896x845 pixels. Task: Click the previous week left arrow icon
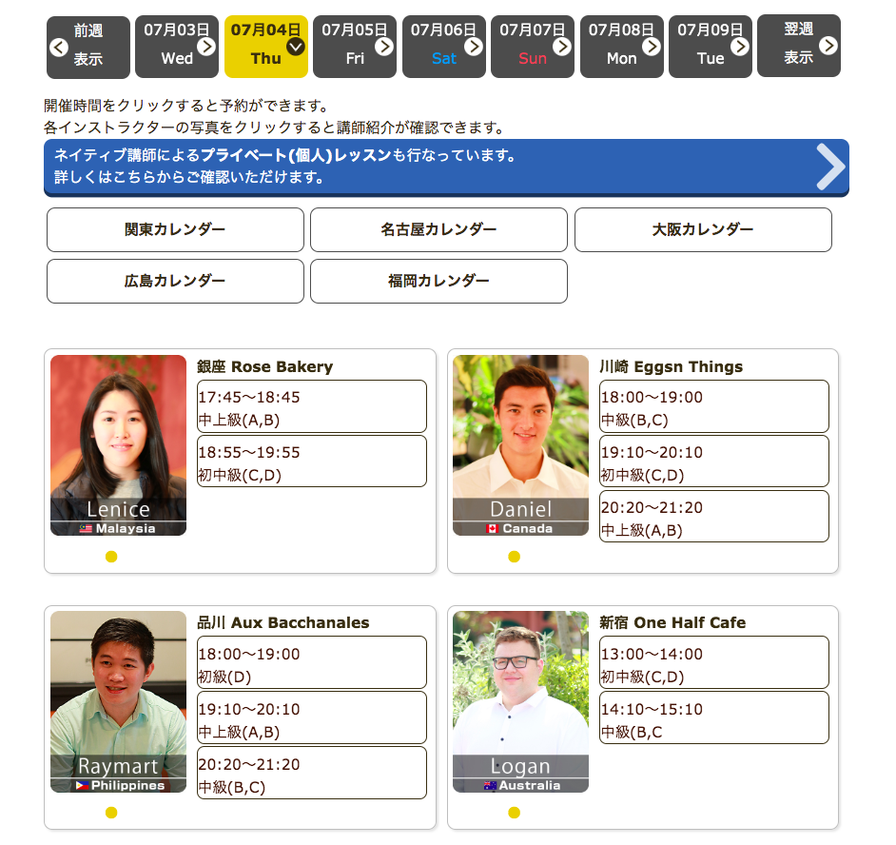click(59, 47)
